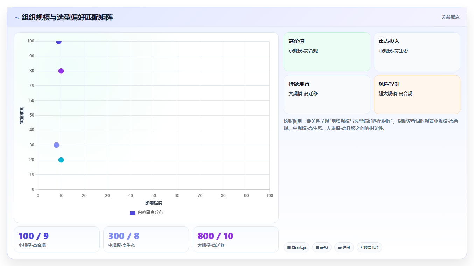The width and height of the screenshot is (474, 266).
Task: Click the y-axis tick label 60
Action: tap(32, 100)
